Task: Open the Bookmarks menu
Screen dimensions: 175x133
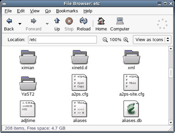Action: pos(67,11)
